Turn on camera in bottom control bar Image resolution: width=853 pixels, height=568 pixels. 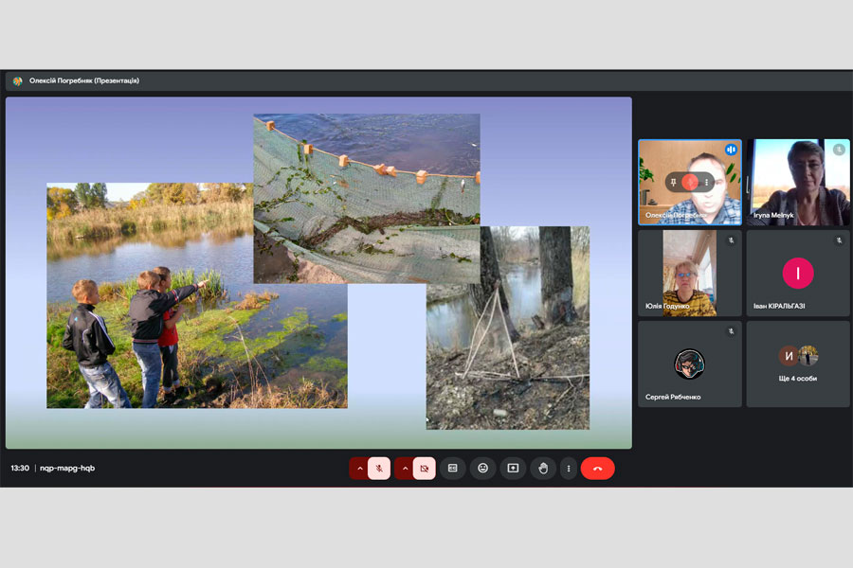tap(425, 468)
